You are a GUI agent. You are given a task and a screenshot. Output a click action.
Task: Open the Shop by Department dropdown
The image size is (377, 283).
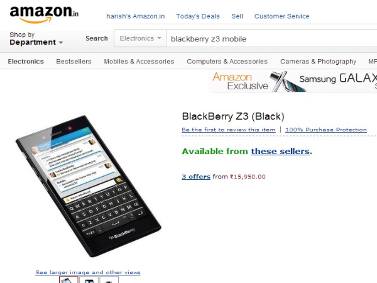click(x=36, y=38)
